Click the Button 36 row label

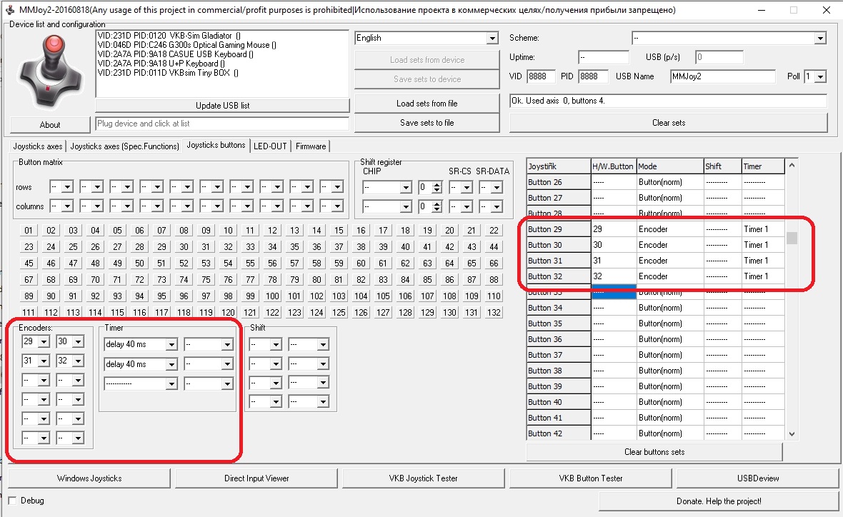(559, 340)
